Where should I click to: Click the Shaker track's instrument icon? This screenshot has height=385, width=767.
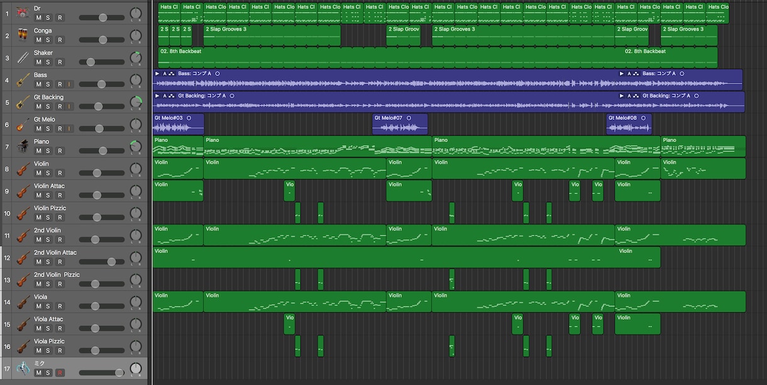pos(23,57)
